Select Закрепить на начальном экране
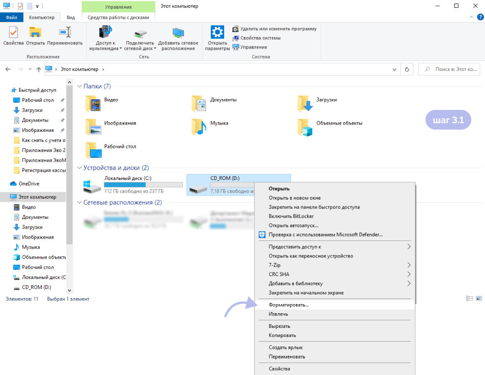 [334, 293]
